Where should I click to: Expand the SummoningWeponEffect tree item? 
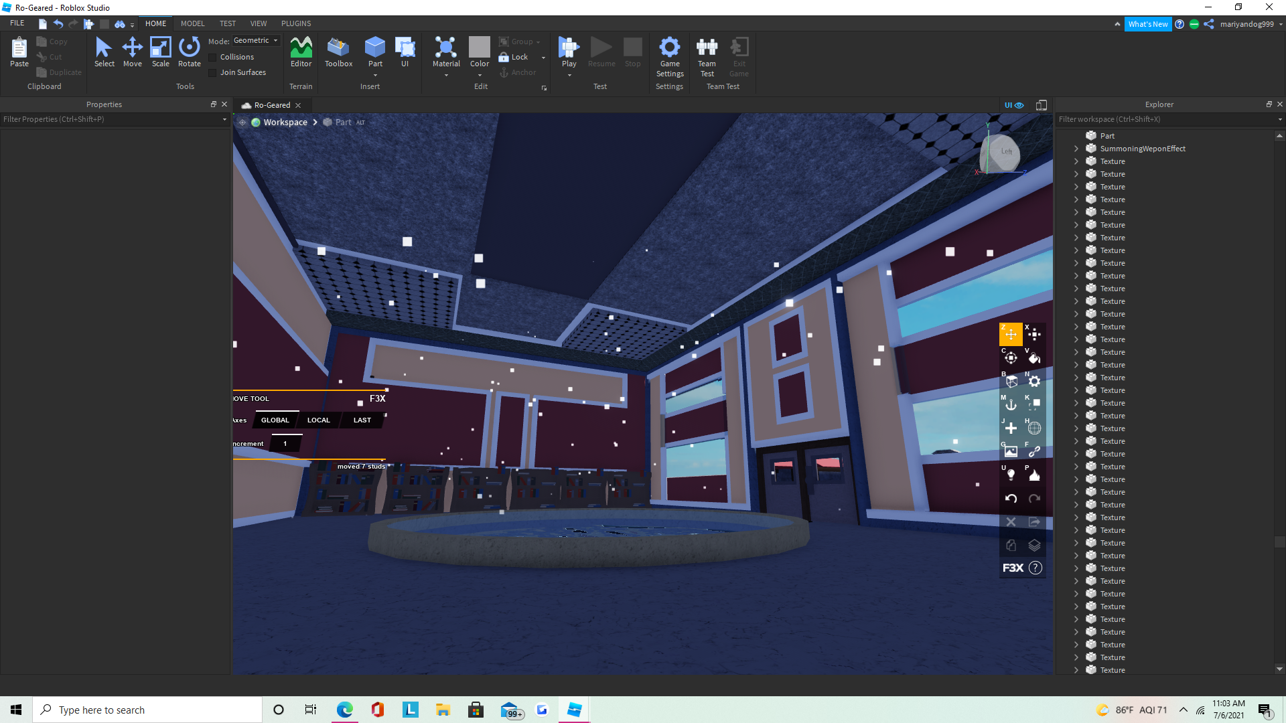click(1076, 149)
